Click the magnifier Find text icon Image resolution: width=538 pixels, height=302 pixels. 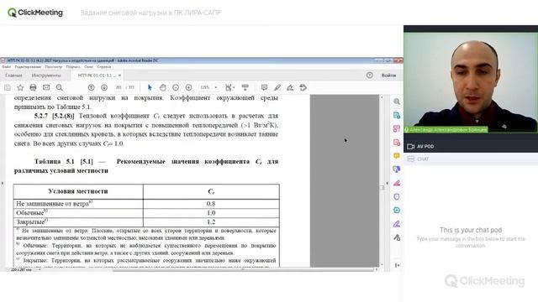click(60, 87)
